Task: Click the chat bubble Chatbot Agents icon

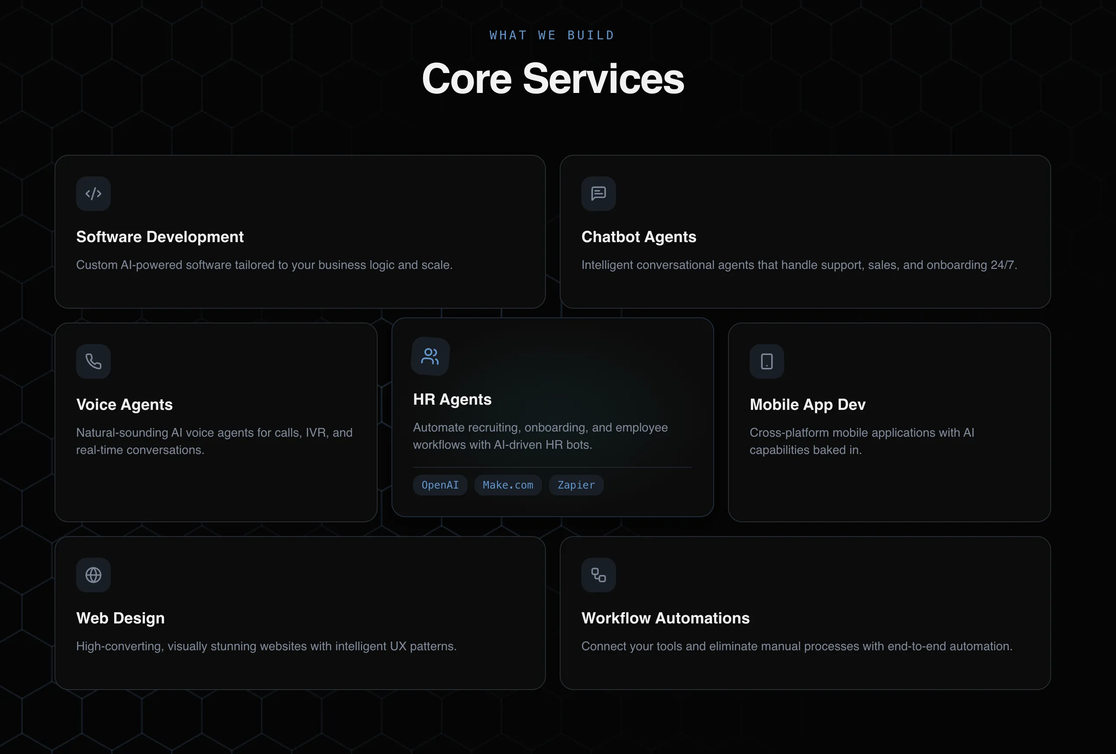Action: [598, 193]
